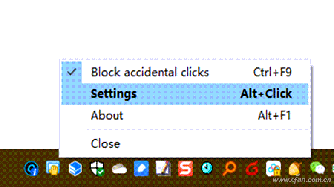The image size is (334, 187).
Task: Click the blue circular info tray icon
Action: click(32, 168)
